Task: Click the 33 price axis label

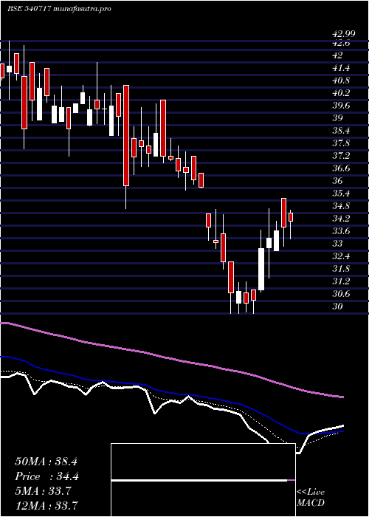Action: pyautogui.click(x=338, y=244)
